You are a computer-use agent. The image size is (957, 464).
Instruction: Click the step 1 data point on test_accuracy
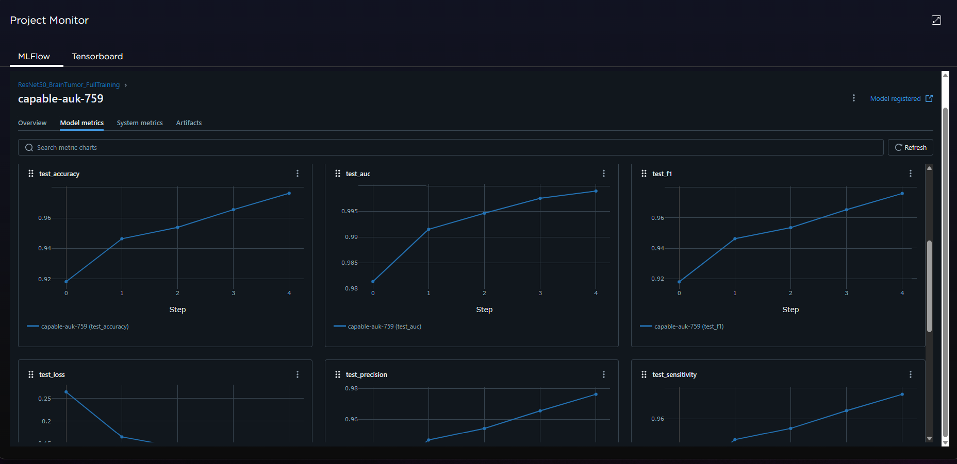point(122,239)
